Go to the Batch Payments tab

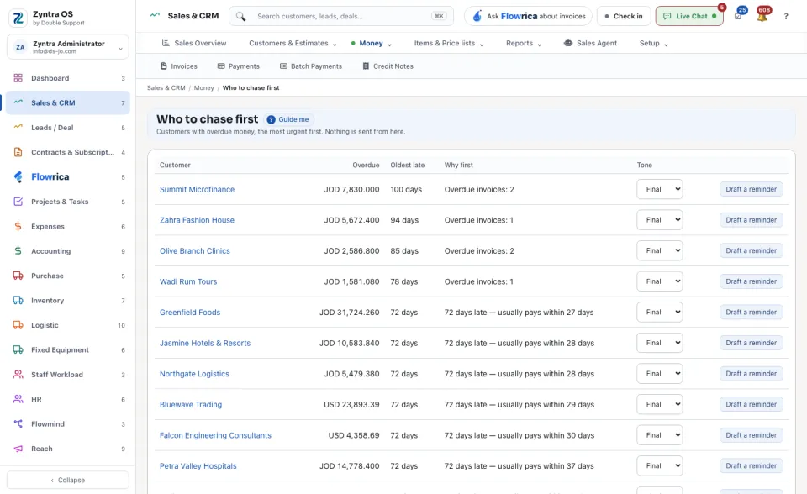pyautogui.click(x=310, y=66)
